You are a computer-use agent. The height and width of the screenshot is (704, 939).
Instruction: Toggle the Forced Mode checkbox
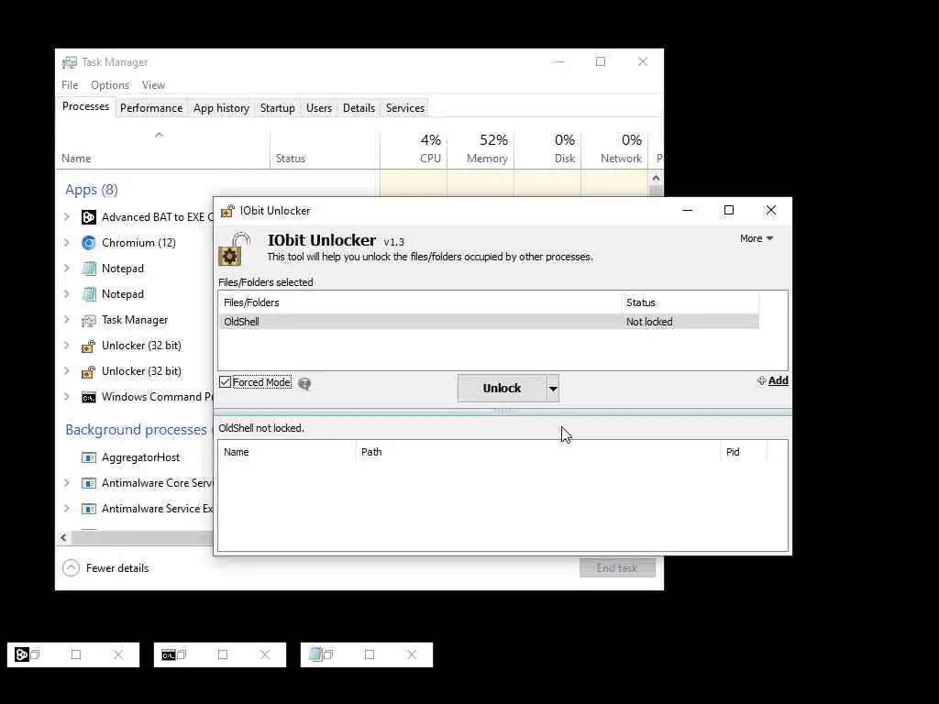[x=226, y=382]
